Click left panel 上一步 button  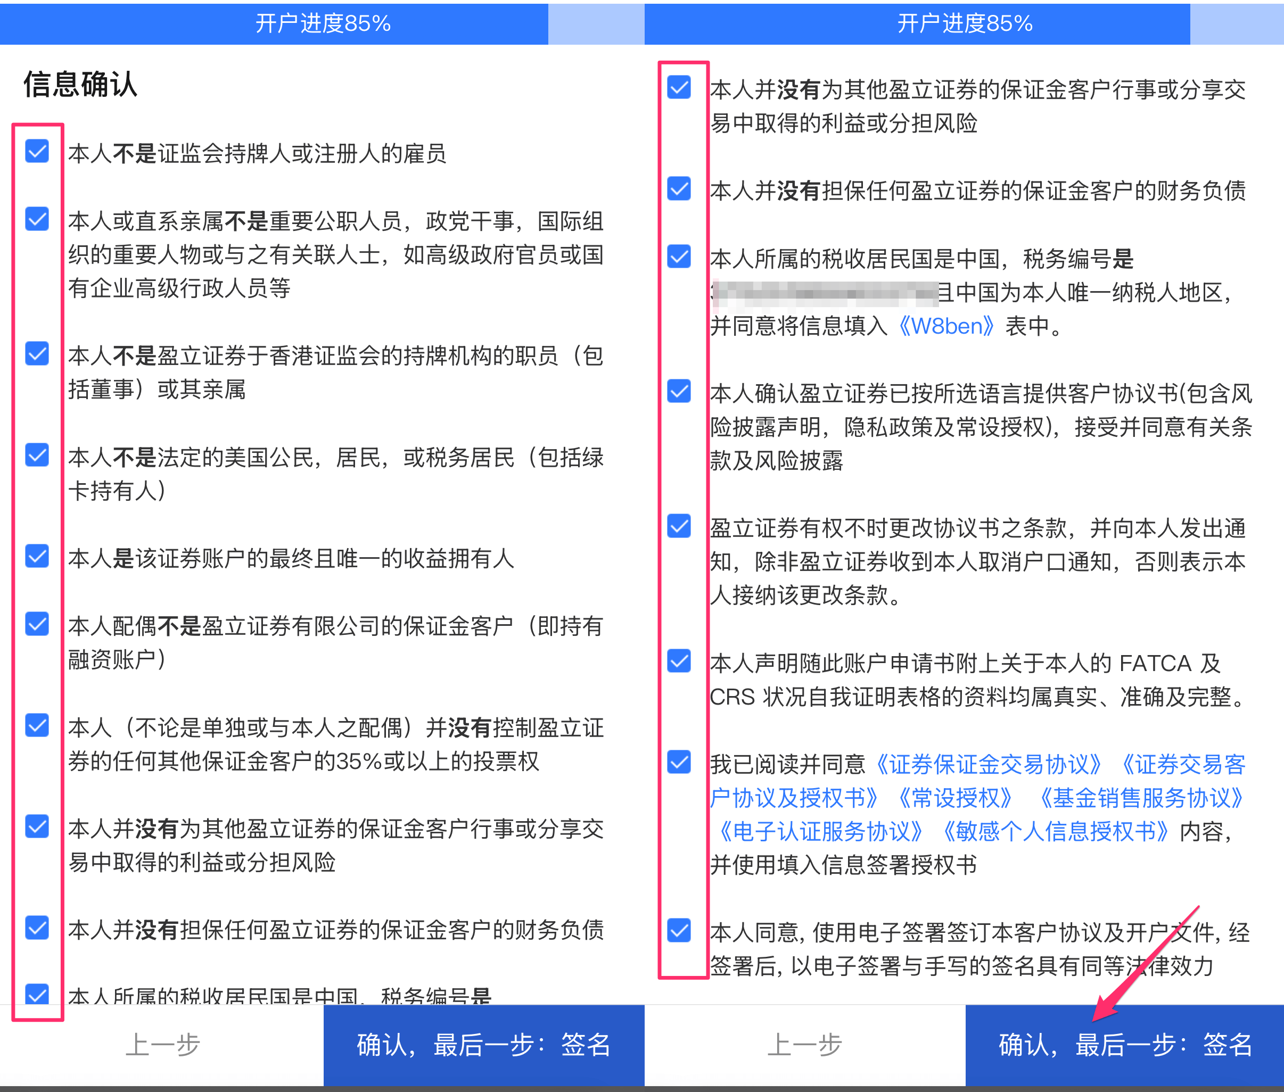(162, 1045)
